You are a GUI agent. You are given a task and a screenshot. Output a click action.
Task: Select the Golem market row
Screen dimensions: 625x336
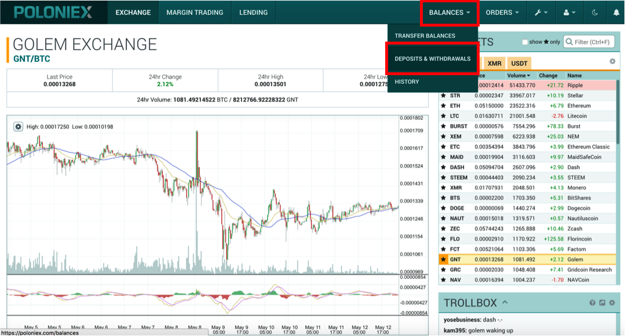pos(527,260)
